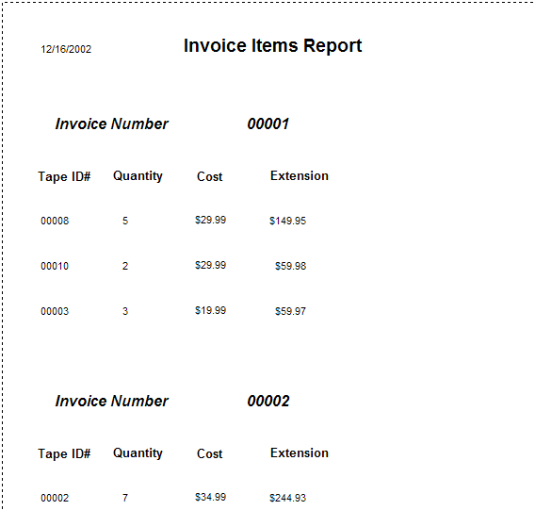This screenshot has width=535, height=510.
Task: Select tape ID 00008
Action: pos(55,221)
